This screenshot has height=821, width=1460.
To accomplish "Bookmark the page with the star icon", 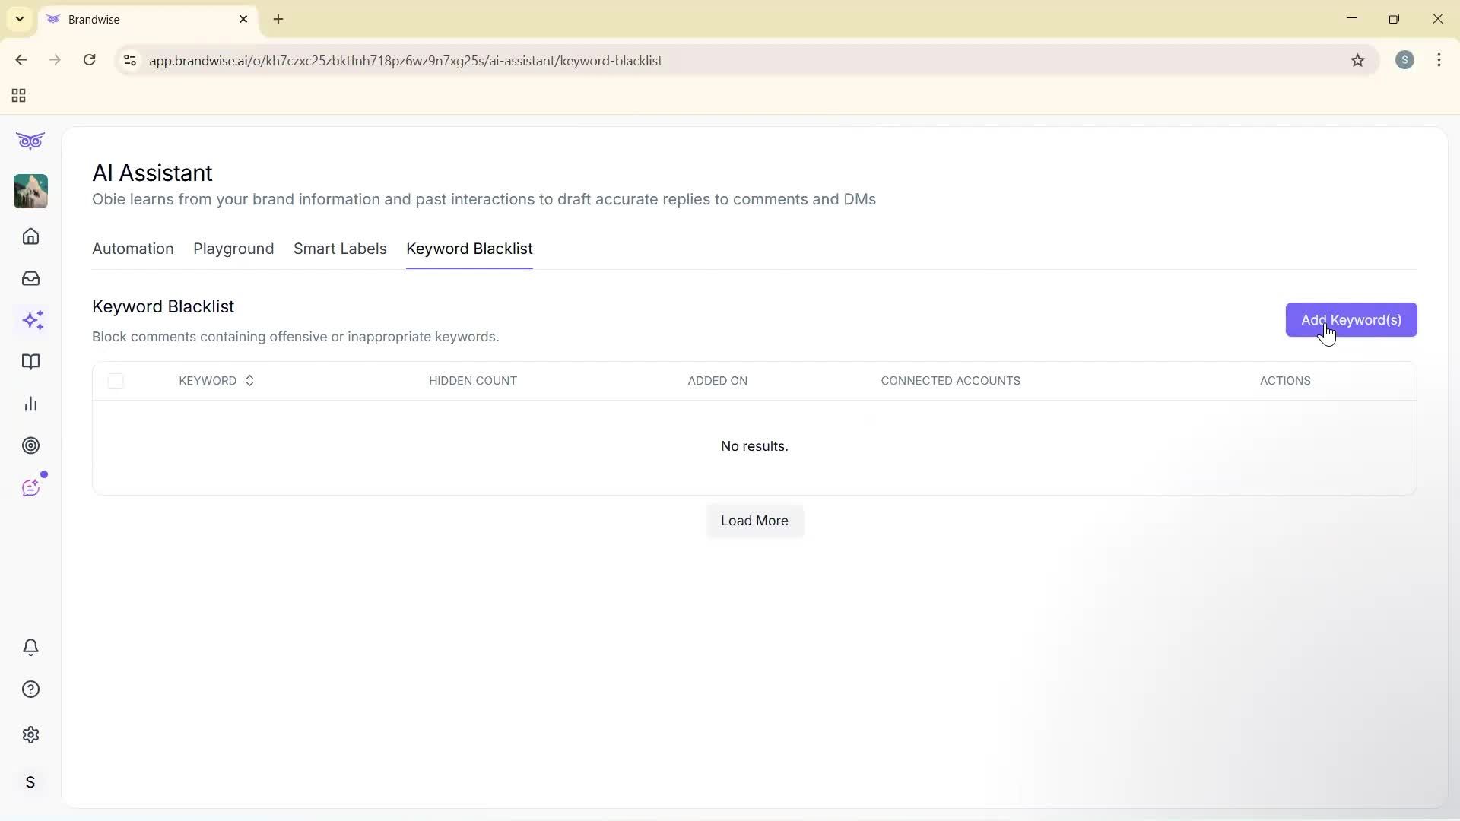I will [1359, 60].
